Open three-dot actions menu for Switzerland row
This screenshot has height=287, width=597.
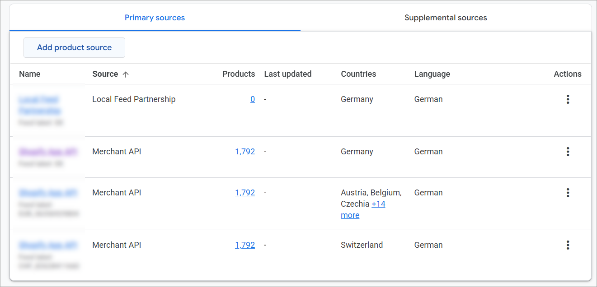pyautogui.click(x=568, y=245)
